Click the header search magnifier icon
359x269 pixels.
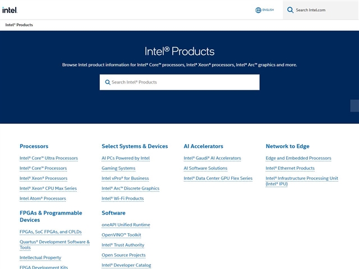coord(290,10)
